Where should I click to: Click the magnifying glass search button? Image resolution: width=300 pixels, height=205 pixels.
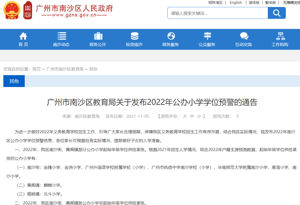(x=276, y=13)
